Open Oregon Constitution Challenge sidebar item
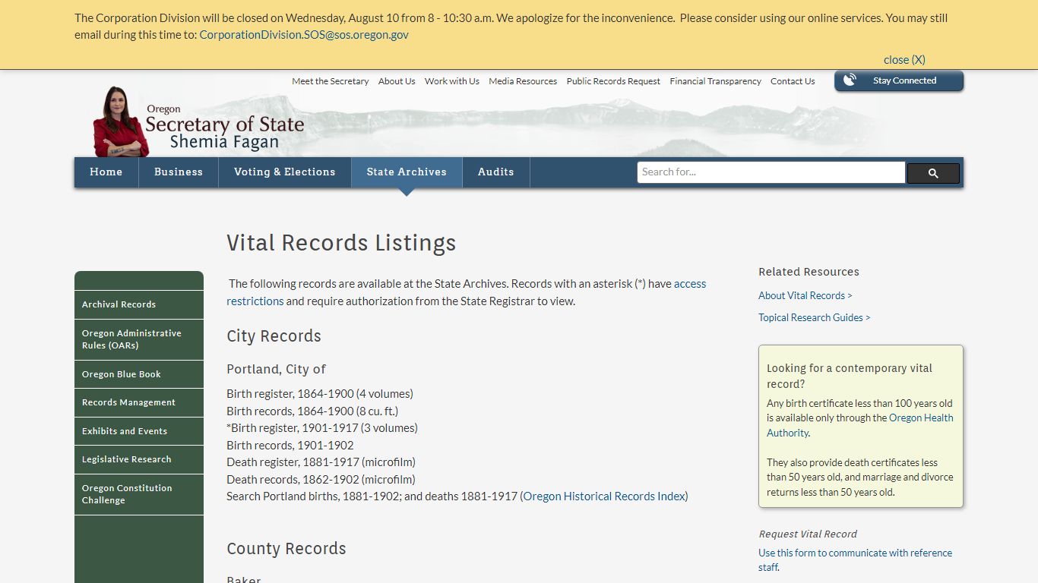The width and height of the screenshot is (1038, 583). 139,494
